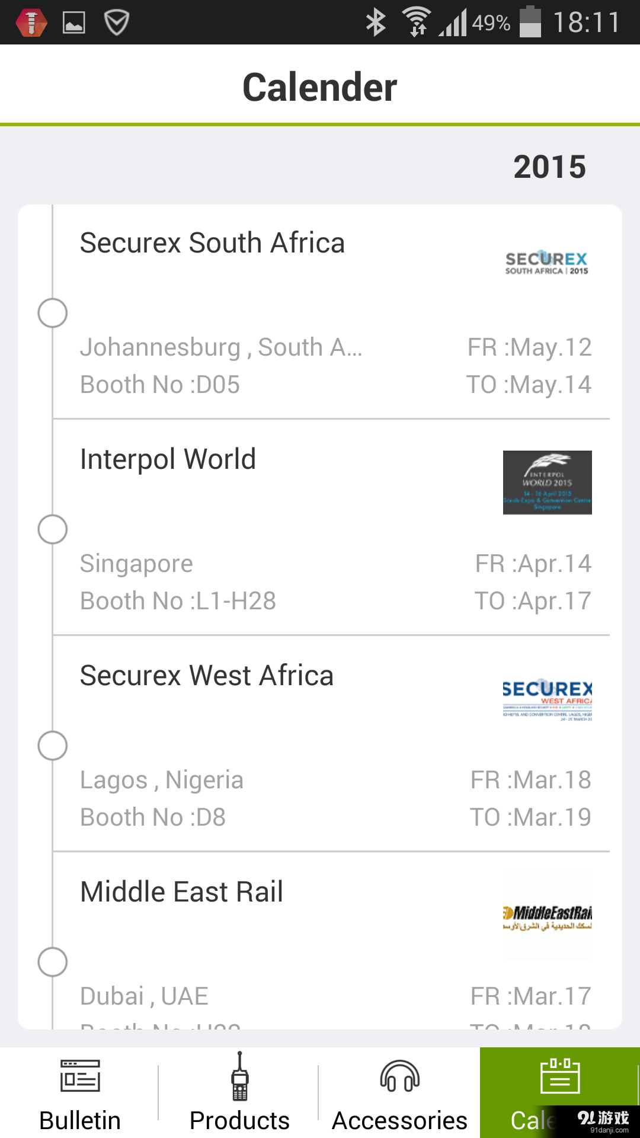Viewport: 640px width, 1138px height.
Task: Tap the Bluetooth status icon
Action: (376, 23)
